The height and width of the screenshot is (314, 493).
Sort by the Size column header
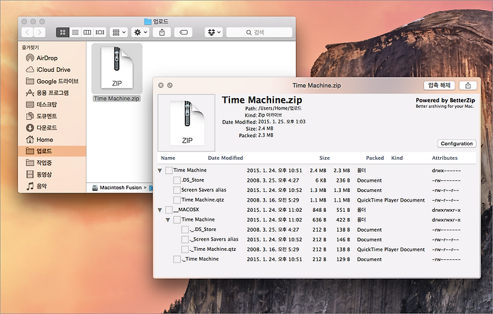coord(325,158)
